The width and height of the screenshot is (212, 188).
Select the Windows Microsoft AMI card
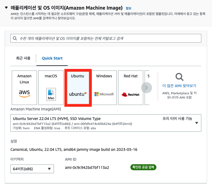104,88
